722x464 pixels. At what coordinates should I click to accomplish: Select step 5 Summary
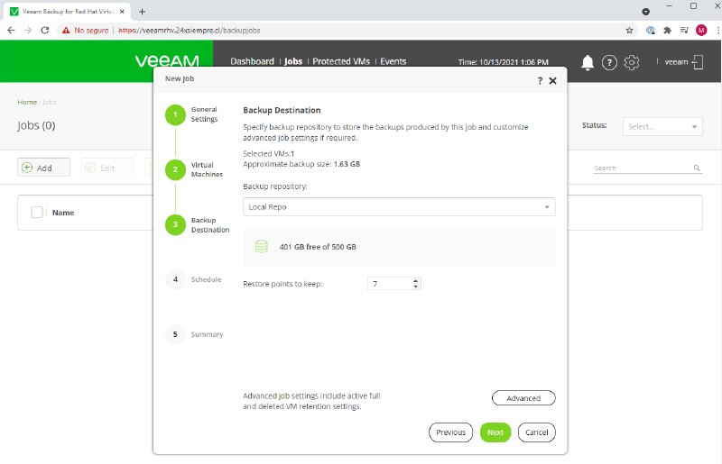tap(175, 334)
